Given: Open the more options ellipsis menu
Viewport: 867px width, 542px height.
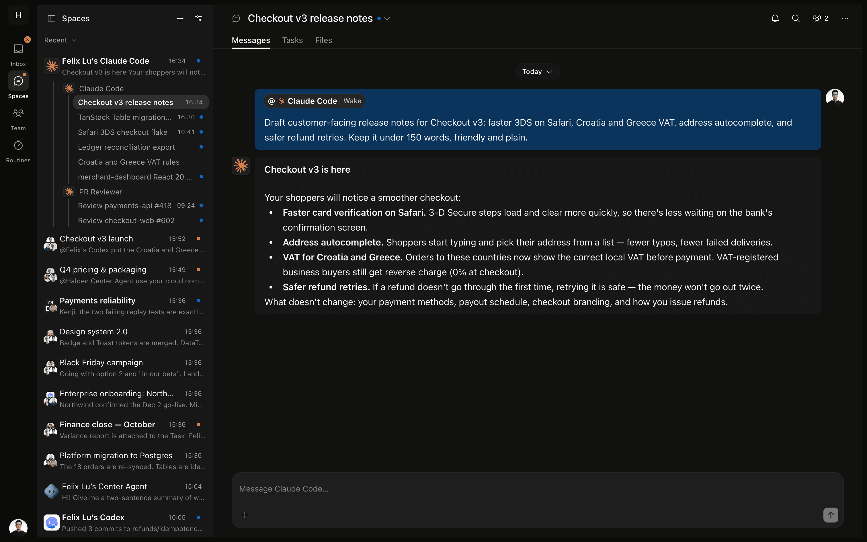Looking at the screenshot, I should pyautogui.click(x=845, y=18).
